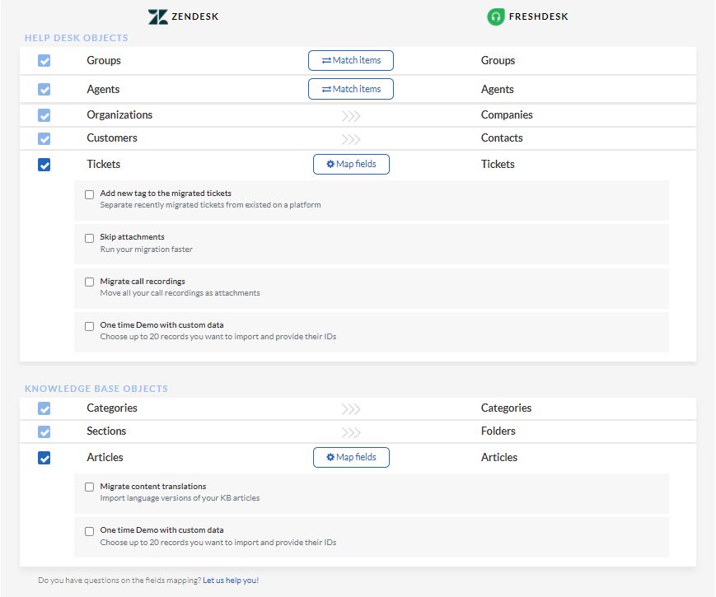This screenshot has width=716, height=597.
Task: Open Map fields for Tickets
Action: coord(351,165)
